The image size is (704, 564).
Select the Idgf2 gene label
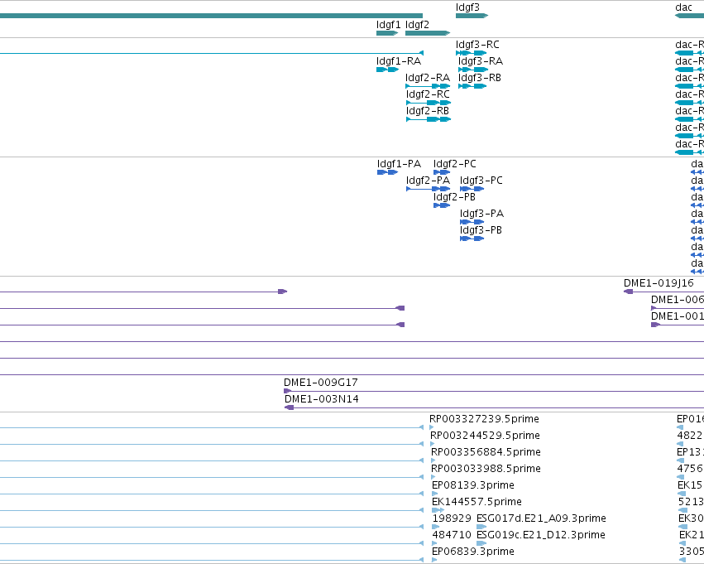pyautogui.click(x=417, y=25)
